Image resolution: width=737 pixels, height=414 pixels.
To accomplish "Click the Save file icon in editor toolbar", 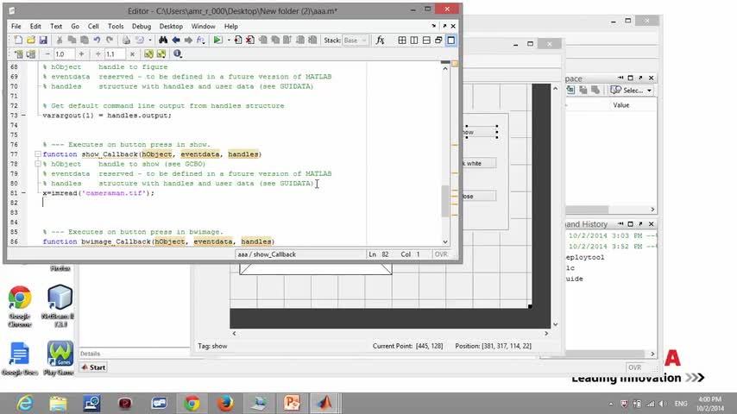I will [43, 41].
